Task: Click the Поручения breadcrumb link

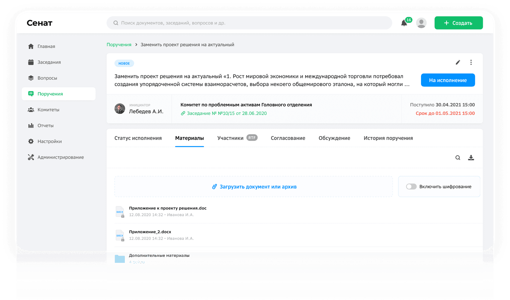Action: click(x=119, y=44)
